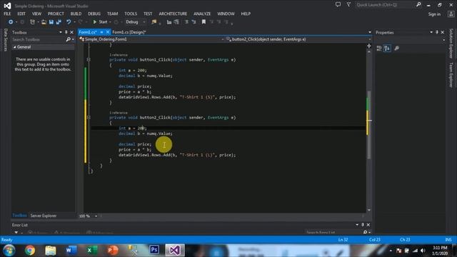The width and height of the screenshot is (457, 257).
Task: Close the Form1.cs editor tab
Action: point(108,32)
